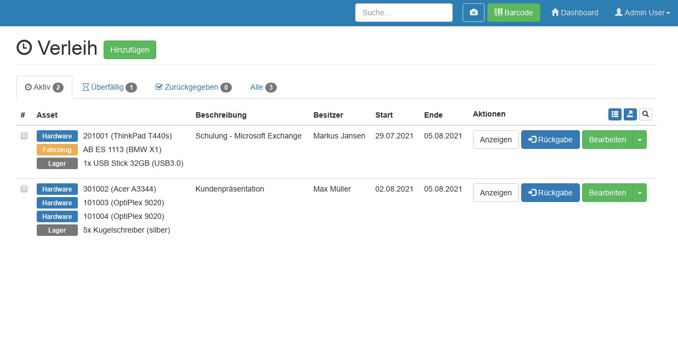
Task: Expand the Bearbeiten dropdown in the first row
Action: (x=640, y=140)
